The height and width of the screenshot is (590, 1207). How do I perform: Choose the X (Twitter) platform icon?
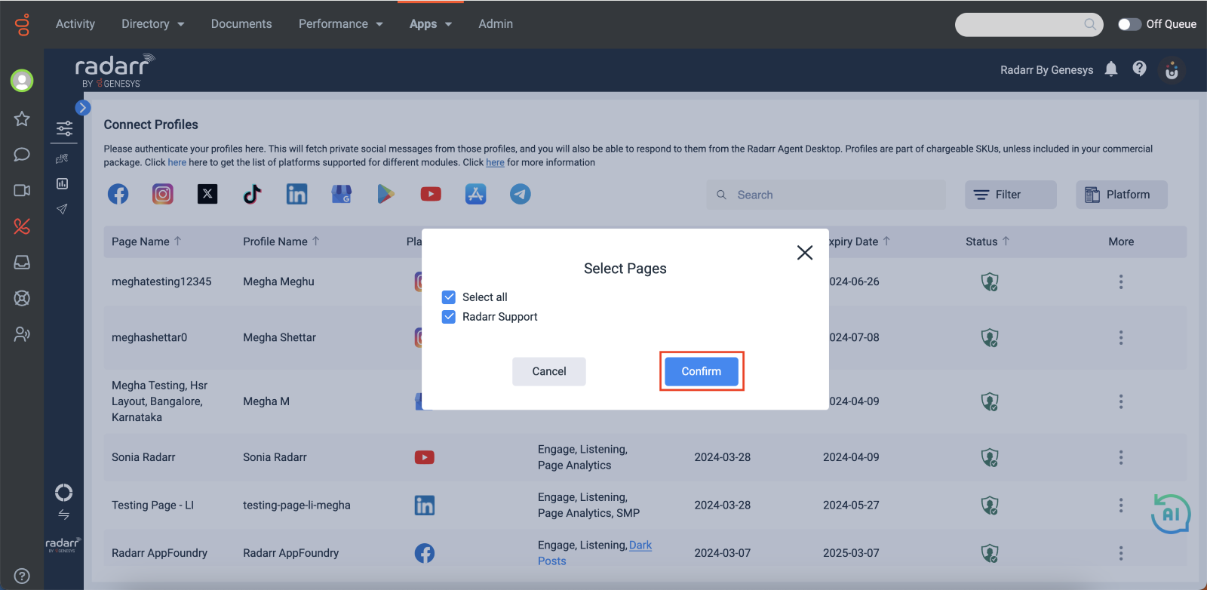(x=207, y=195)
